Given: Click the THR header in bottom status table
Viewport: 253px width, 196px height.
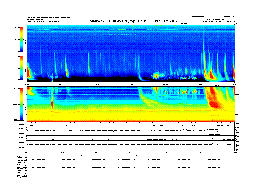Looking at the screenshot, I should coord(19,172).
